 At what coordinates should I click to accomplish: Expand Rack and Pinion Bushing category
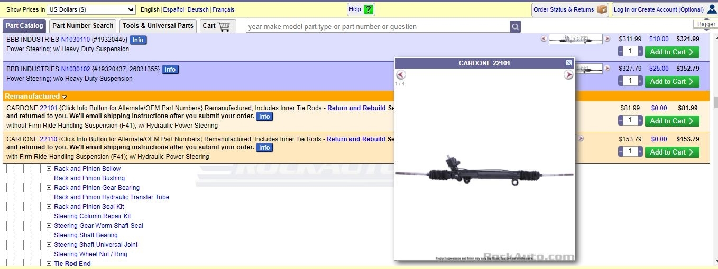pyautogui.click(x=49, y=178)
